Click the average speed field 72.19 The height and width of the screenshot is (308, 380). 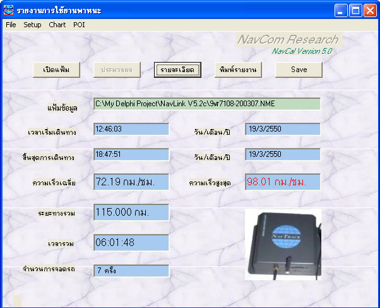pyautogui.click(x=131, y=182)
